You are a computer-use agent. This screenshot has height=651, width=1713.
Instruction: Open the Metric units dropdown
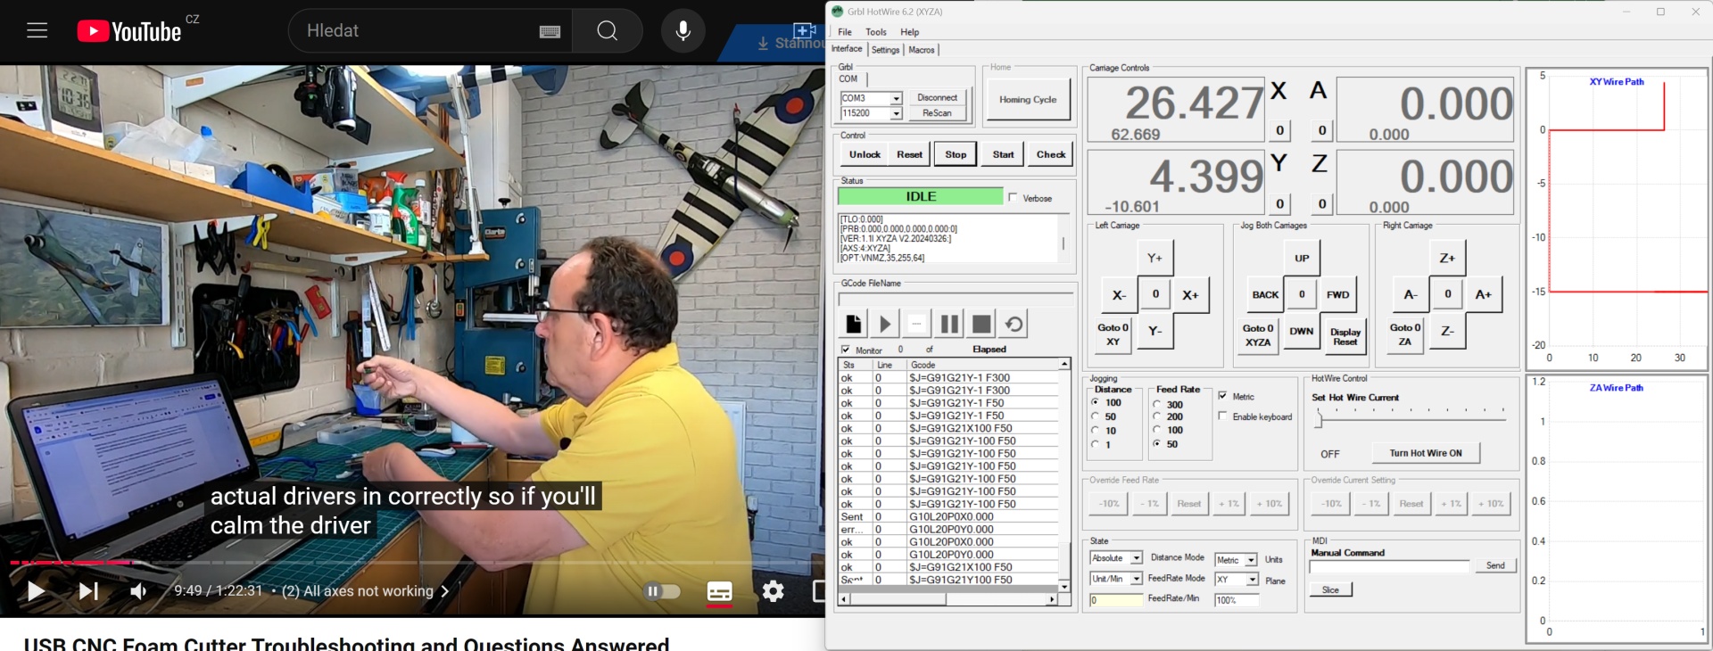(x=1251, y=560)
